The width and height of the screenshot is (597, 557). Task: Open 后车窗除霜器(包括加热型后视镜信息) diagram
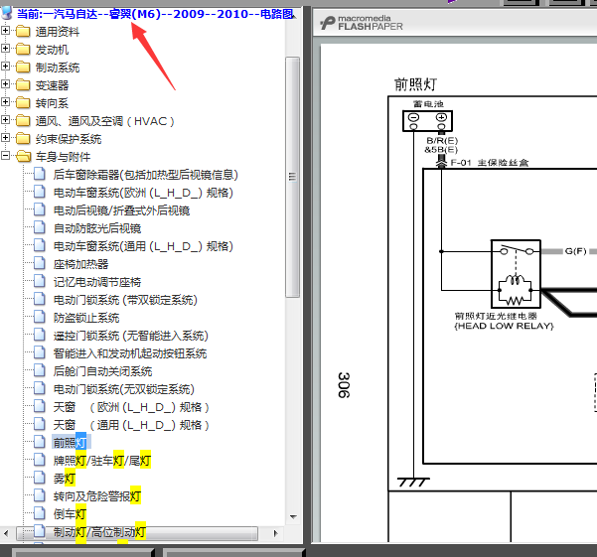click(x=145, y=175)
